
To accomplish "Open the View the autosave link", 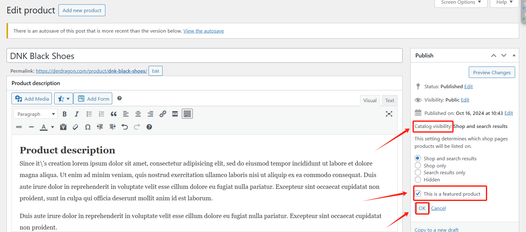I will pyautogui.click(x=204, y=31).
